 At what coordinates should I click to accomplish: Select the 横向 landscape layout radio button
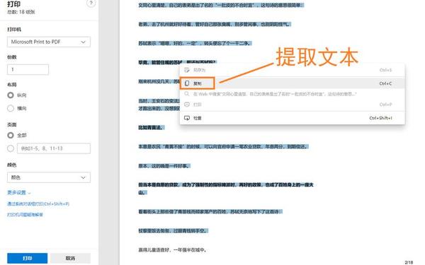pos(11,108)
